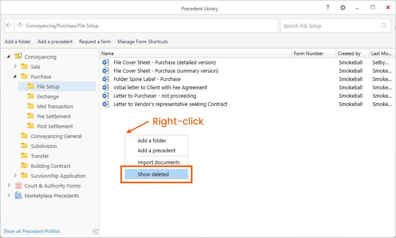Collapse the Conveyancing tree node
396x238 pixels.
(x=9, y=57)
